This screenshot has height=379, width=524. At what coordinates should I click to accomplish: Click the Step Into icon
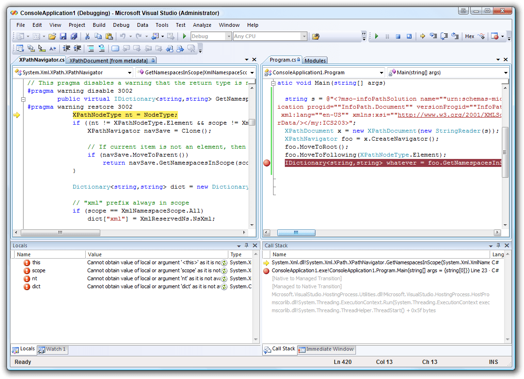coord(433,36)
